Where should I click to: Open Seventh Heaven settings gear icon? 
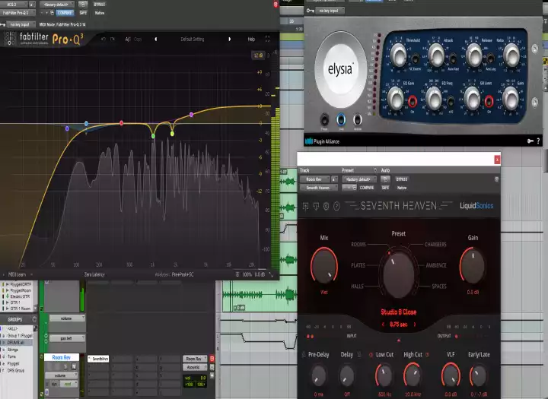click(x=326, y=206)
